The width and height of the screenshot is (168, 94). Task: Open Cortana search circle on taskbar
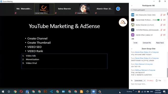[9, 92]
